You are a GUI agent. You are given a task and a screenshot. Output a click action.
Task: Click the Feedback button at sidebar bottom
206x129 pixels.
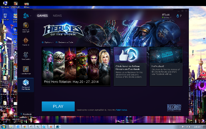pos(26,114)
